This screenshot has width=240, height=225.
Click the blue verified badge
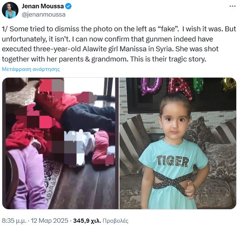point(69,6)
